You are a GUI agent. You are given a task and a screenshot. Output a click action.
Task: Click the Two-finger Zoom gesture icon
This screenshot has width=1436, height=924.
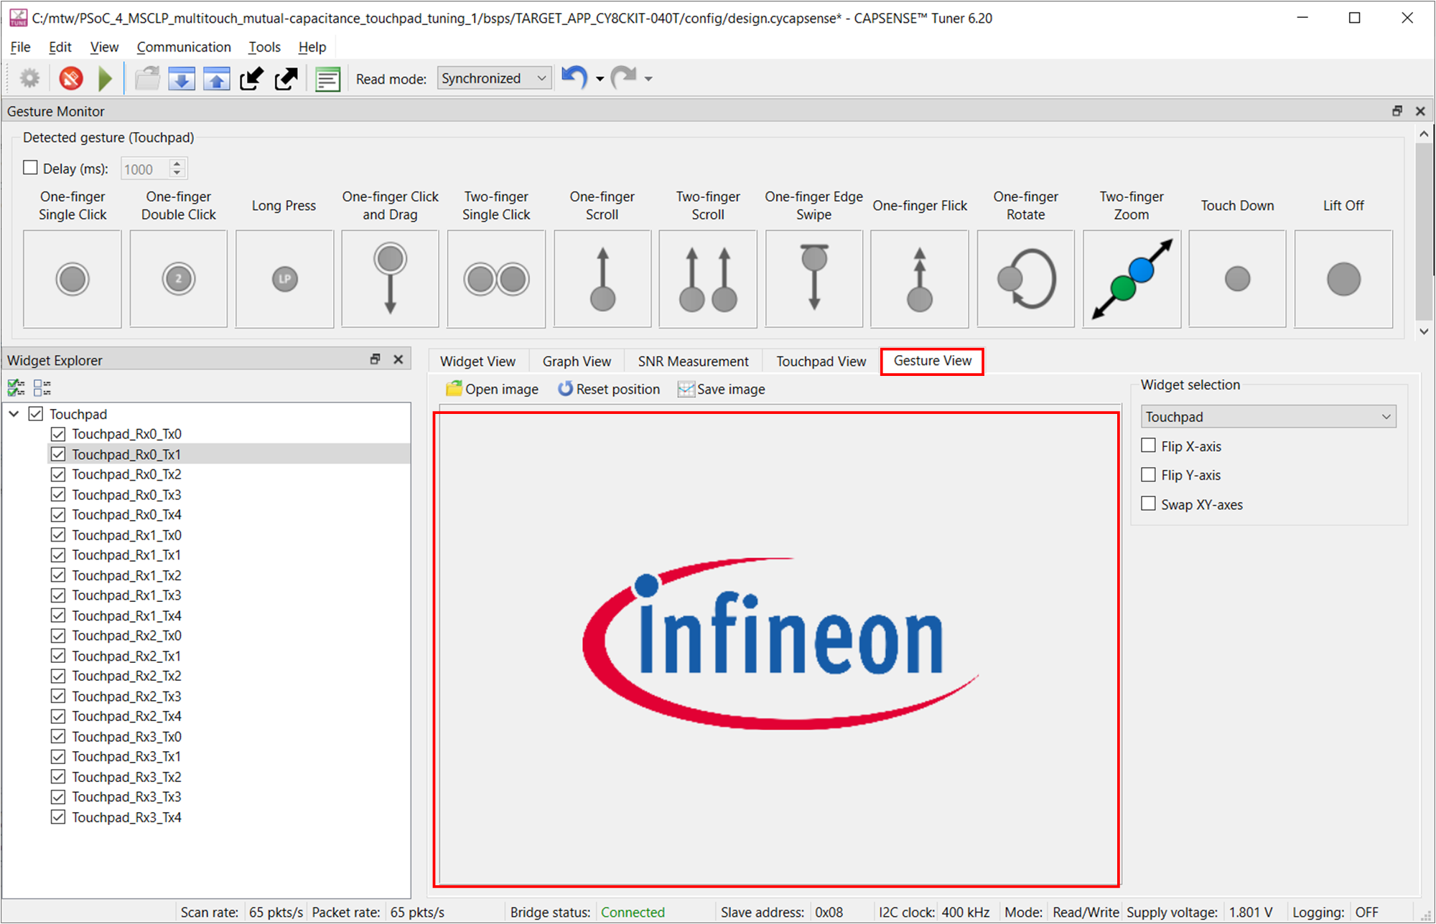1132,279
